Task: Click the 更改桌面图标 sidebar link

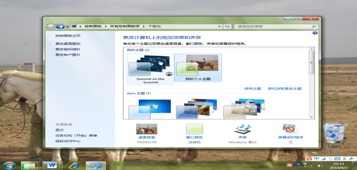Action: [x=68, y=44]
